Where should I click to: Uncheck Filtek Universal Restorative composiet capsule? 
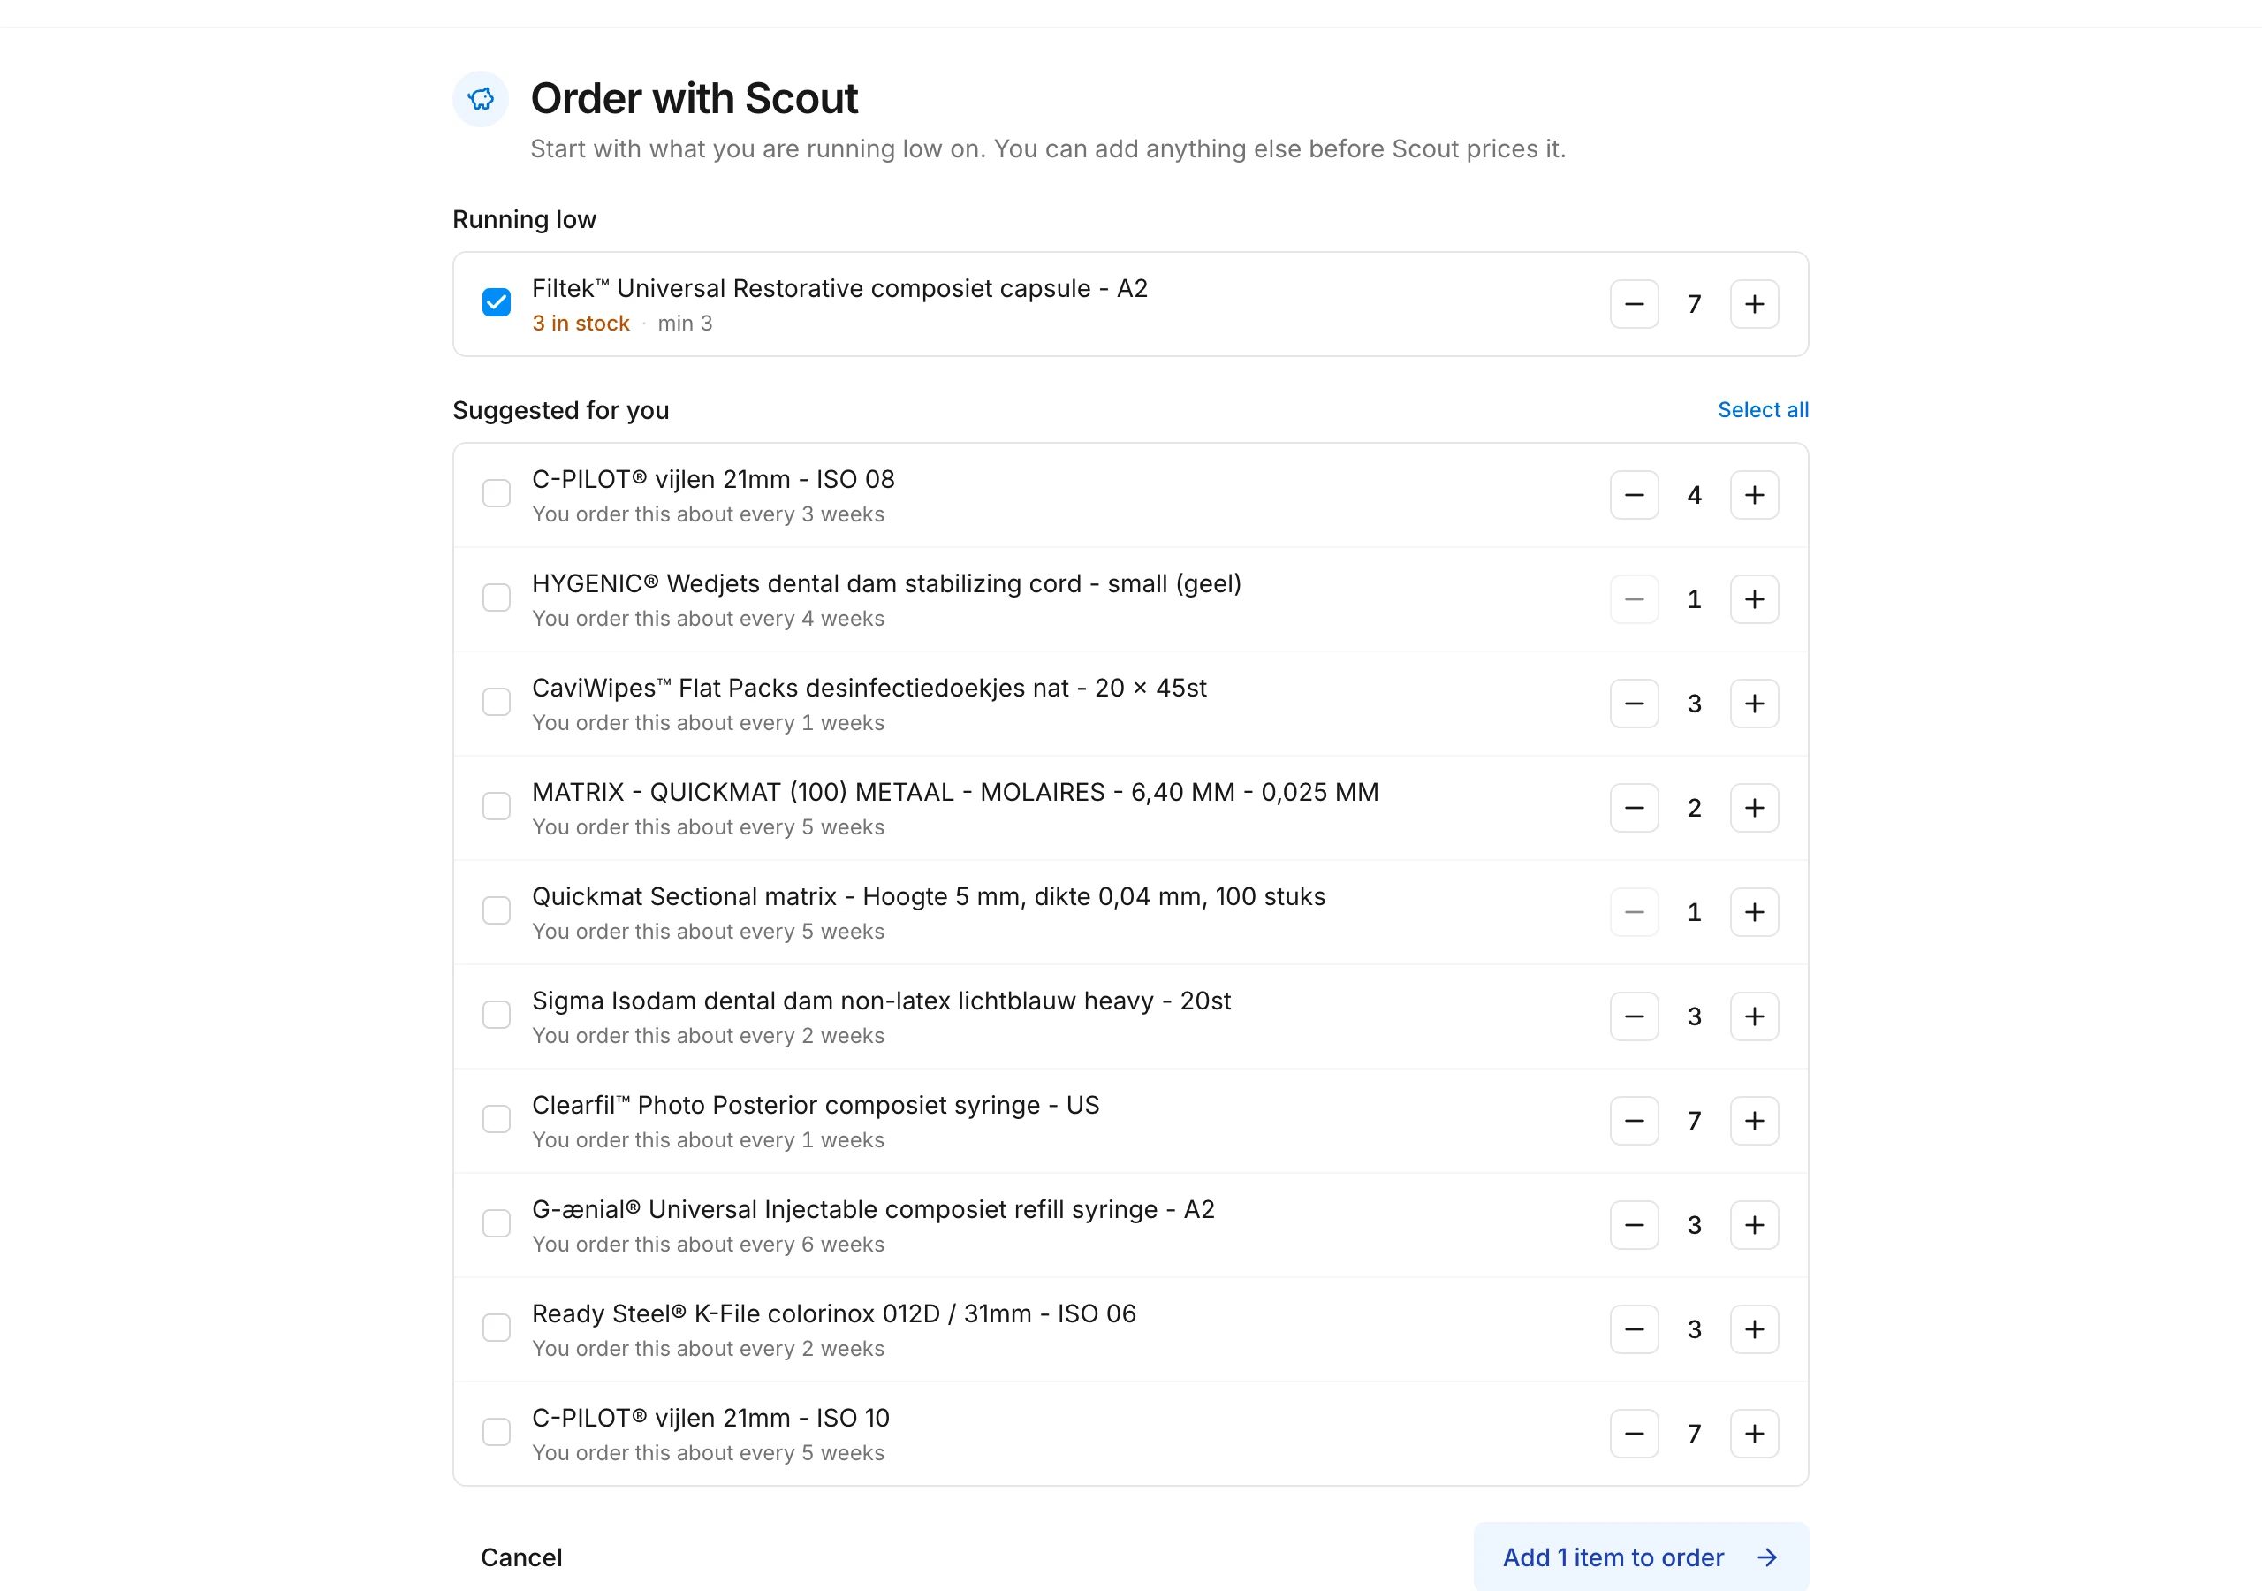[497, 301]
